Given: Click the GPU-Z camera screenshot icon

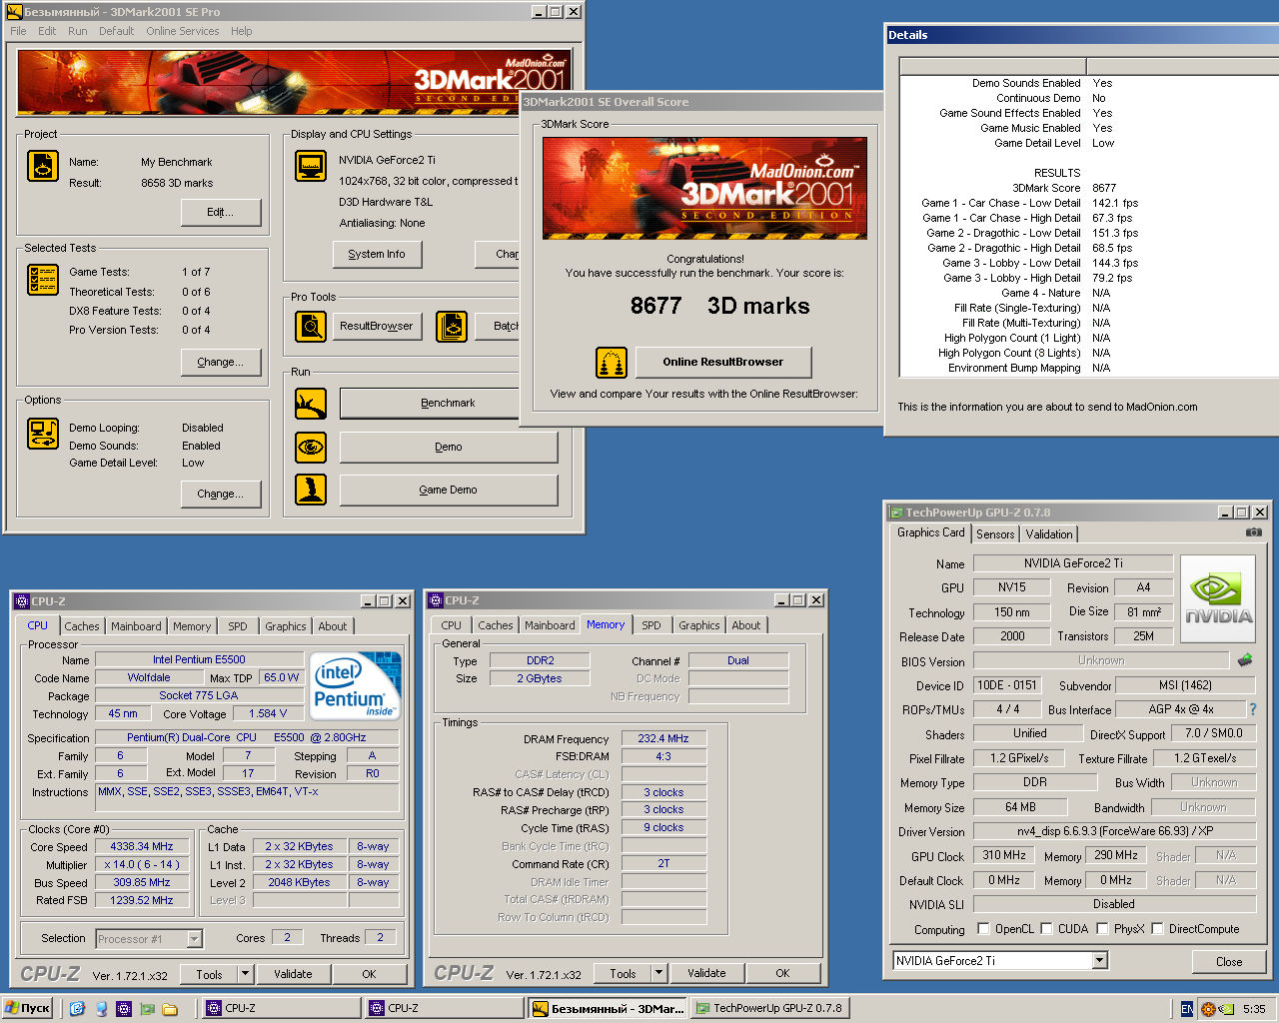Looking at the screenshot, I should (x=1253, y=533).
